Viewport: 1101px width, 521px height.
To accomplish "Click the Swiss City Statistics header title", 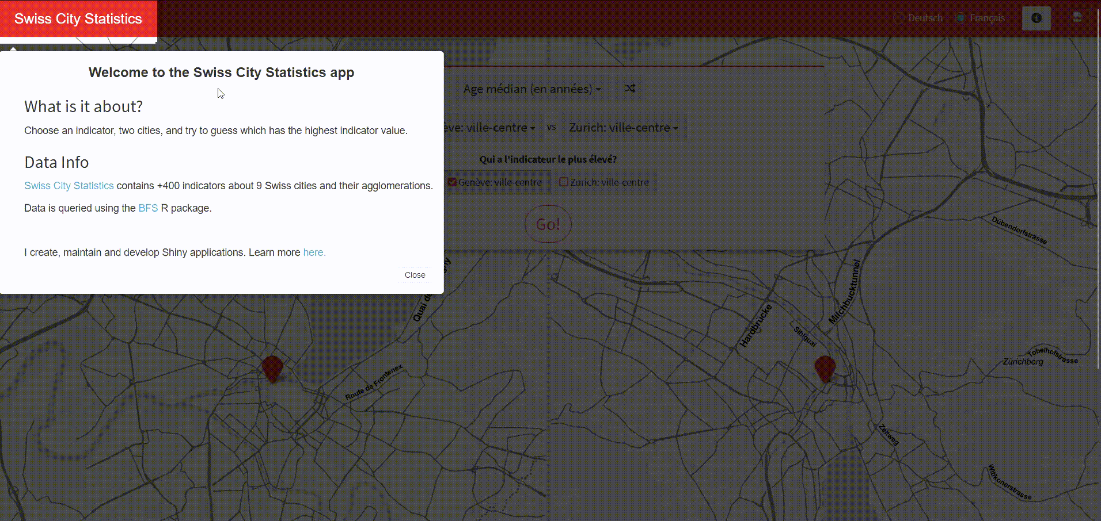I will 78,19.
